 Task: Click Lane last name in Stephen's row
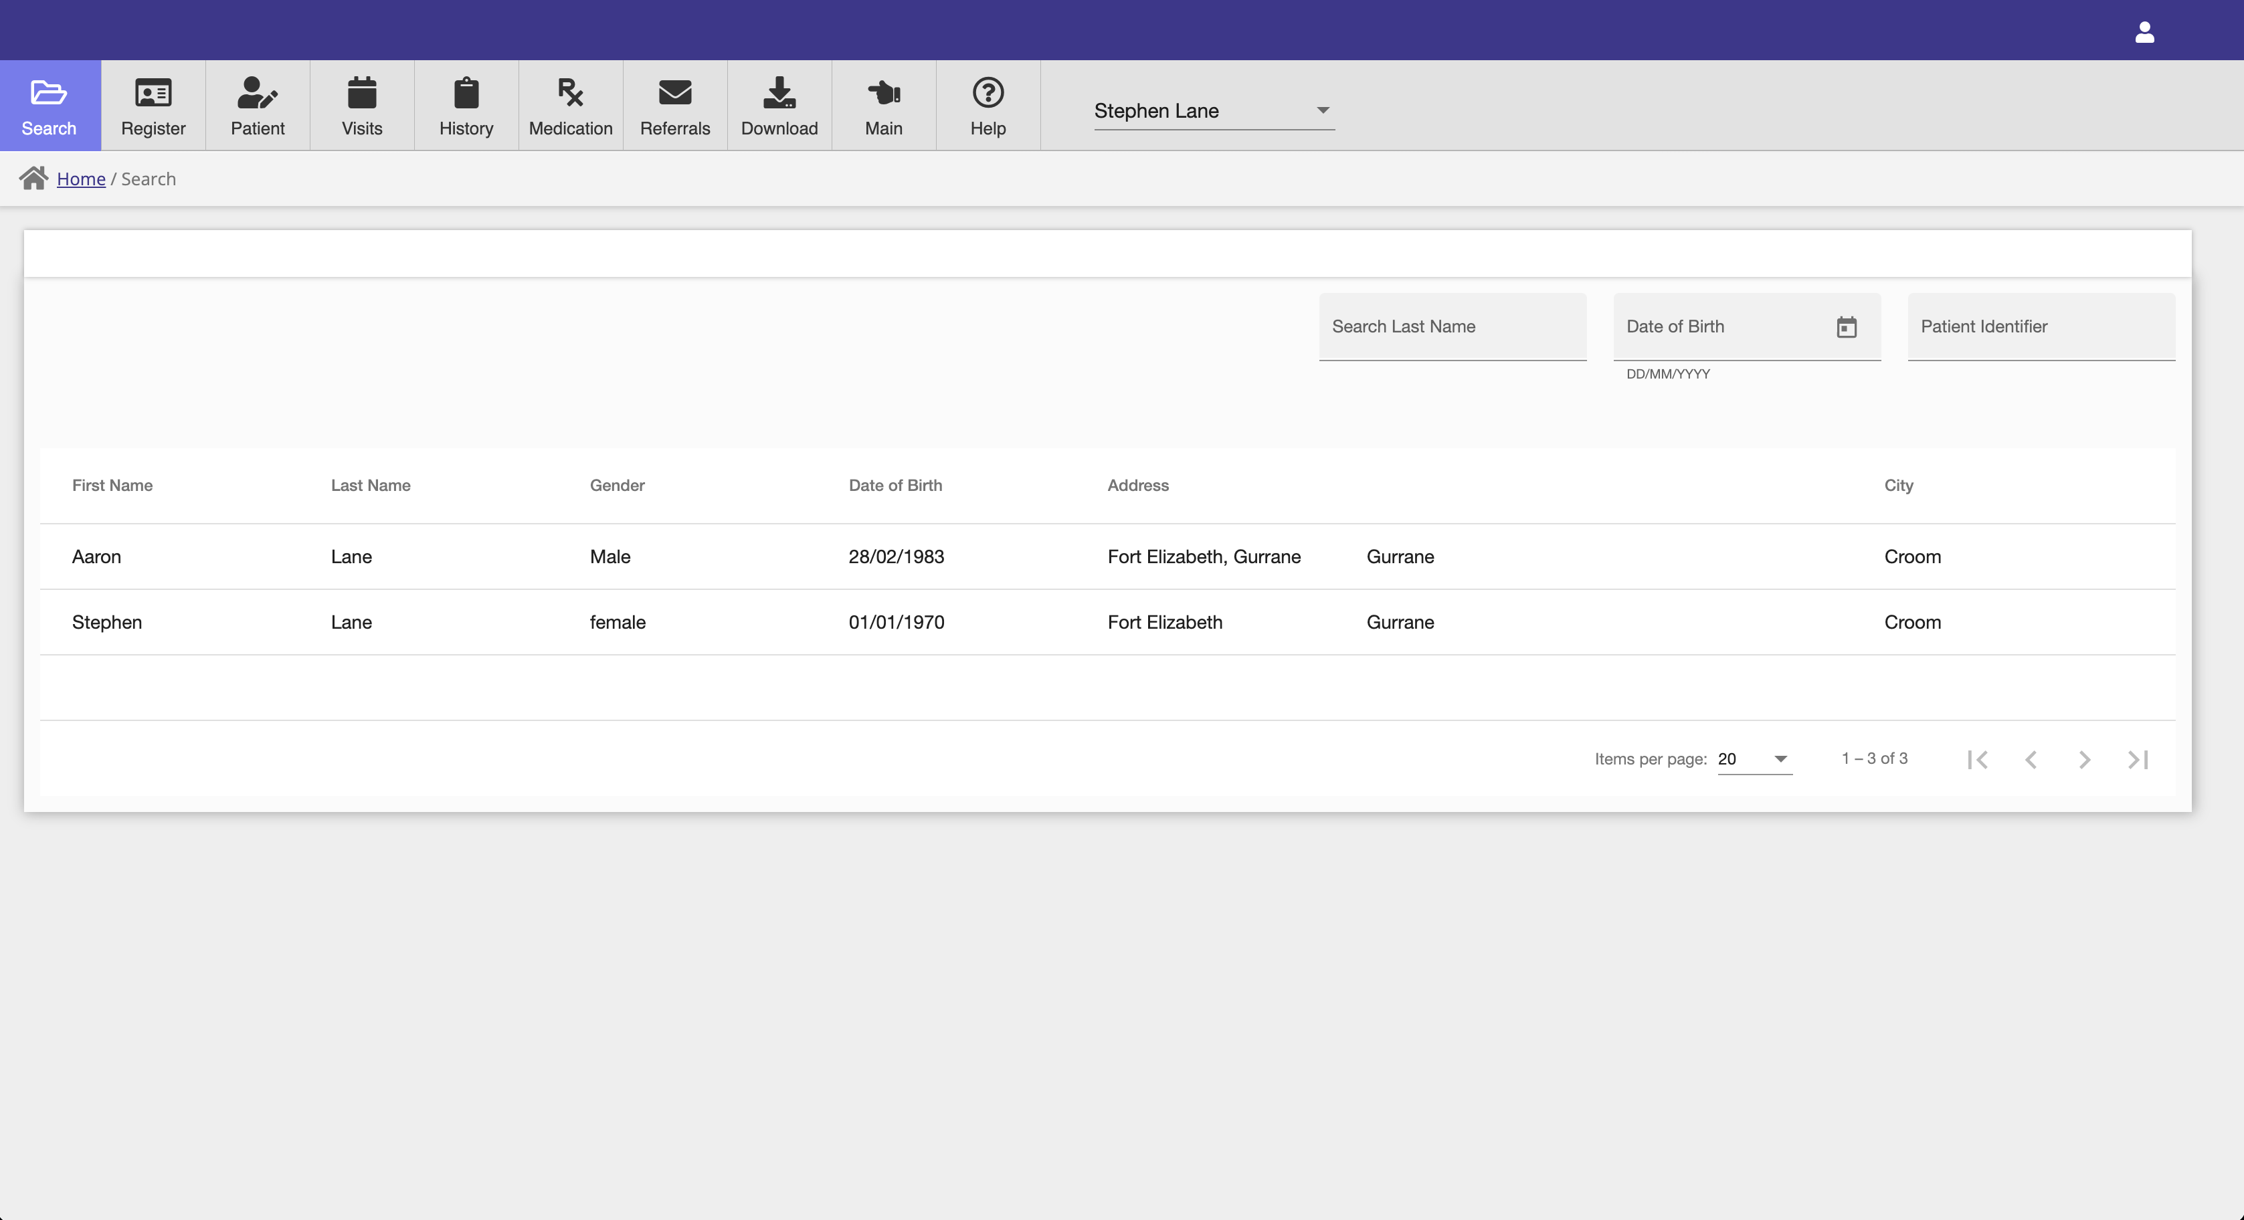[x=351, y=622]
